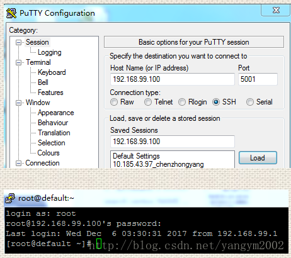The height and width of the screenshot is (258, 291).
Task: Select Default Settings in saved sessions list
Action: 136,156
